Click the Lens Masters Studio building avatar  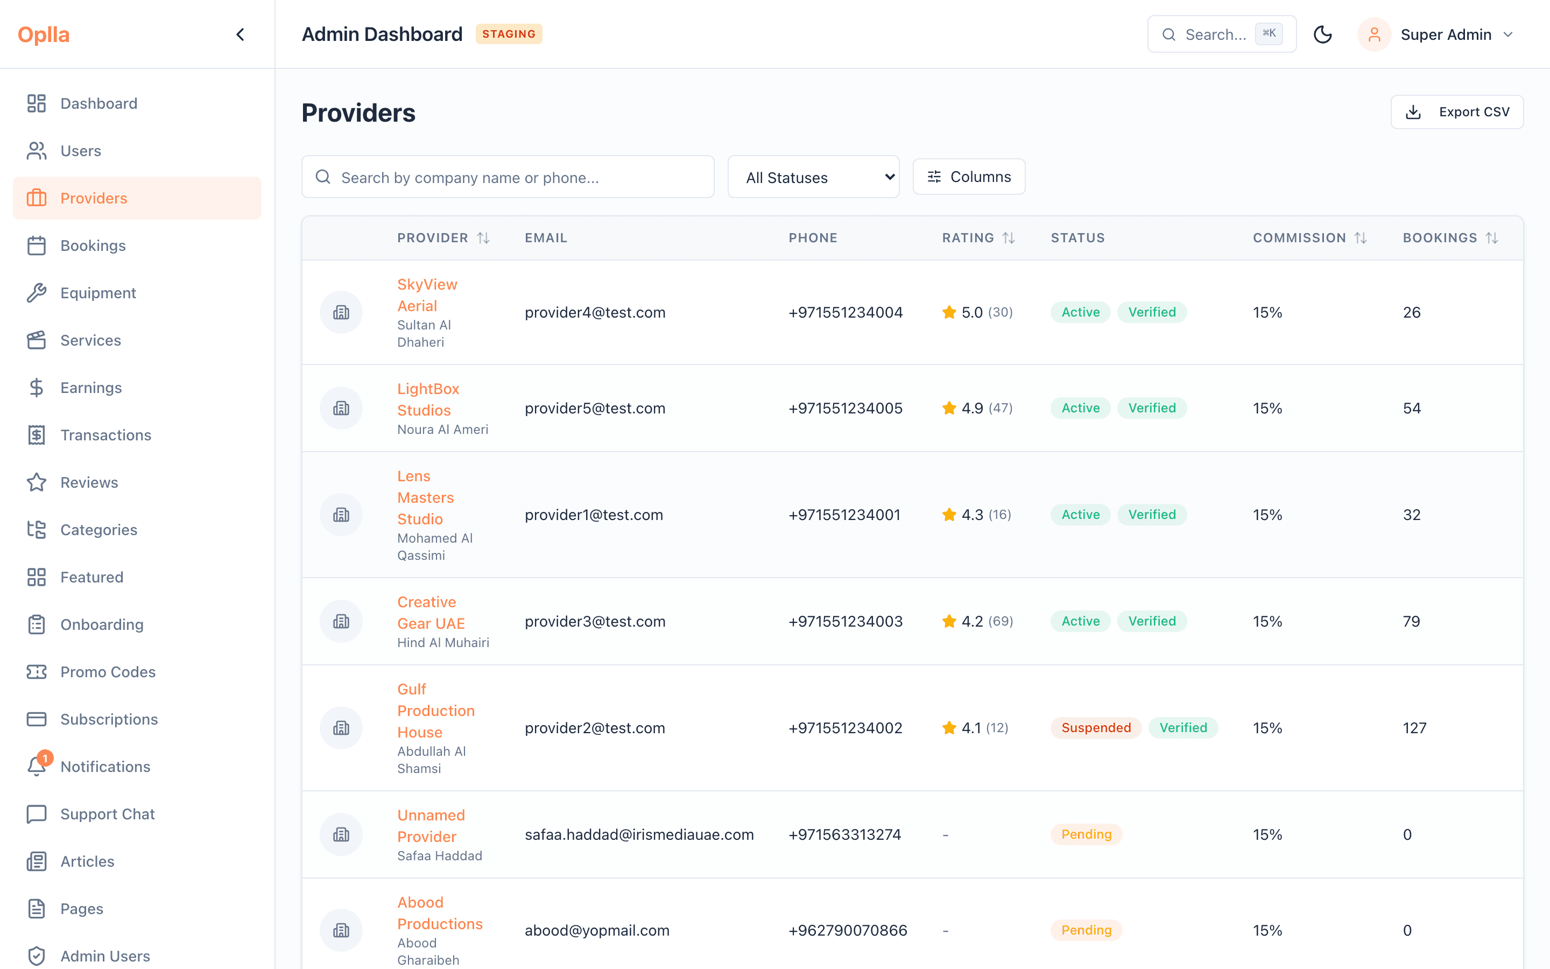coord(341,515)
